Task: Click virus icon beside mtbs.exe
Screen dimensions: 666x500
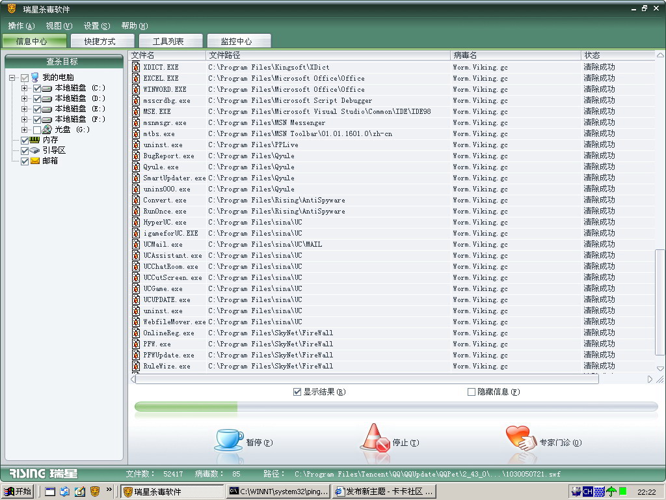Action: tap(136, 133)
